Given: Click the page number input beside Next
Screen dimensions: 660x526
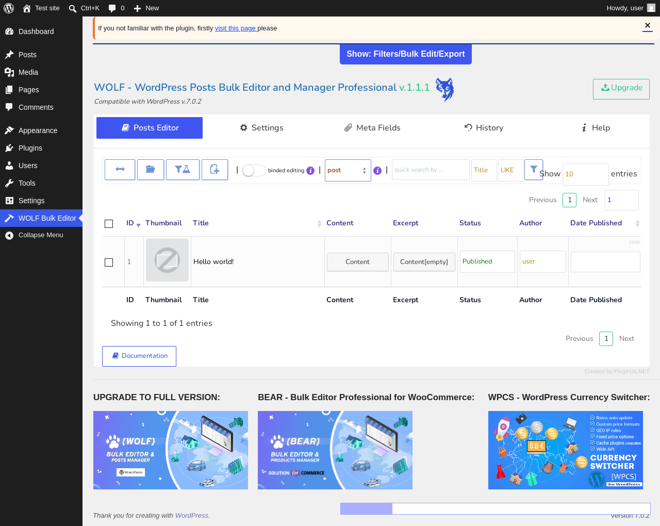Looking at the screenshot, I should (622, 200).
